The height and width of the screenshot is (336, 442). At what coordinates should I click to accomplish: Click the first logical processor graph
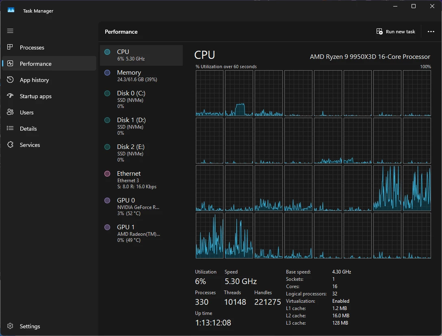coord(210,93)
